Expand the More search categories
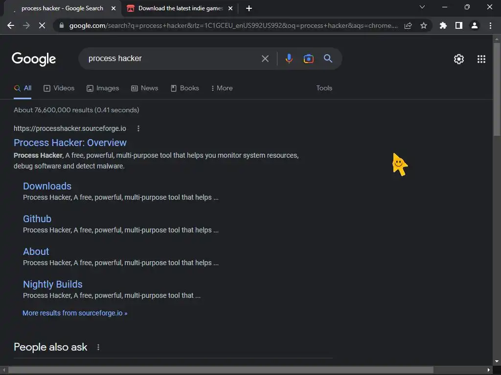 coord(222,88)
